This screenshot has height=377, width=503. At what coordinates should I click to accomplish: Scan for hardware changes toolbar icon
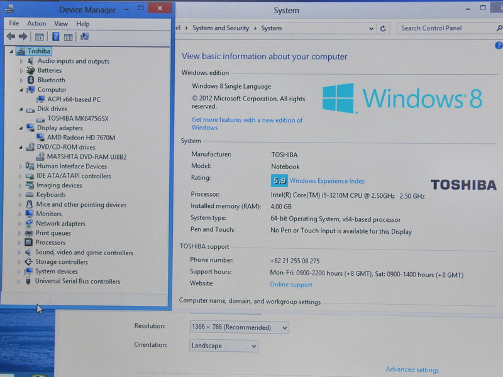tap(85, 36)
